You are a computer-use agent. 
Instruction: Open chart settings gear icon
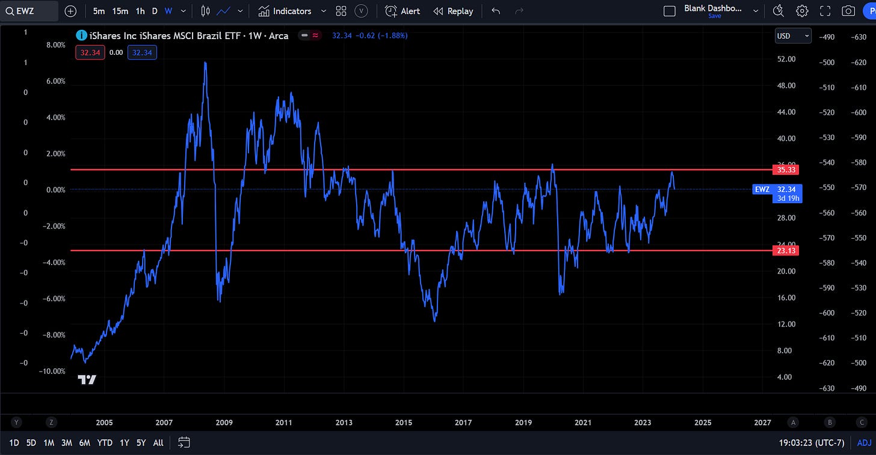click(x=802, y=11)
